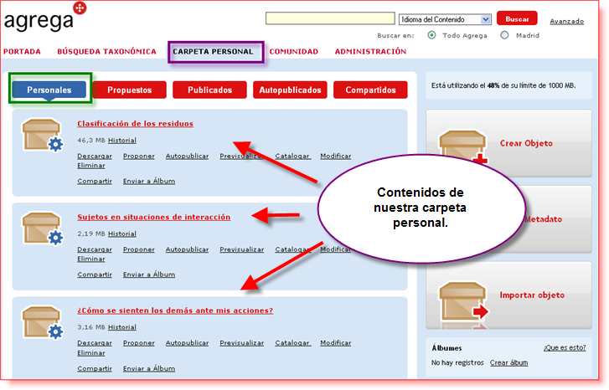Click Modificar for ¿Cómo se sienten los demás?
This screenshot has height=390, width=609.
pyautogui.click(x=336, y=343)
